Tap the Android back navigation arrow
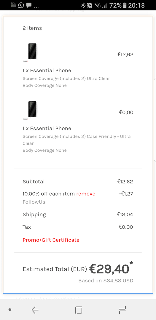This screenshot has height=320, width=156. tap(35, 310)
